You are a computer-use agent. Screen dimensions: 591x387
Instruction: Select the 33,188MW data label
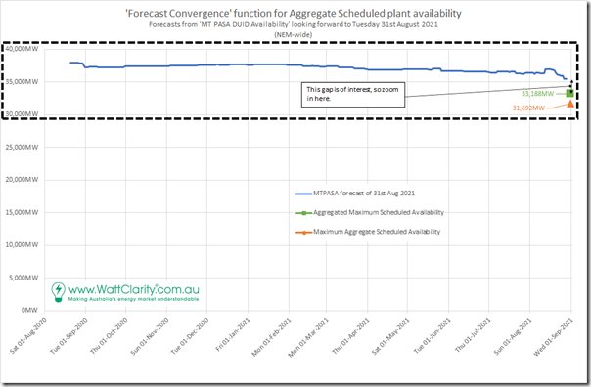coord(537,94)
